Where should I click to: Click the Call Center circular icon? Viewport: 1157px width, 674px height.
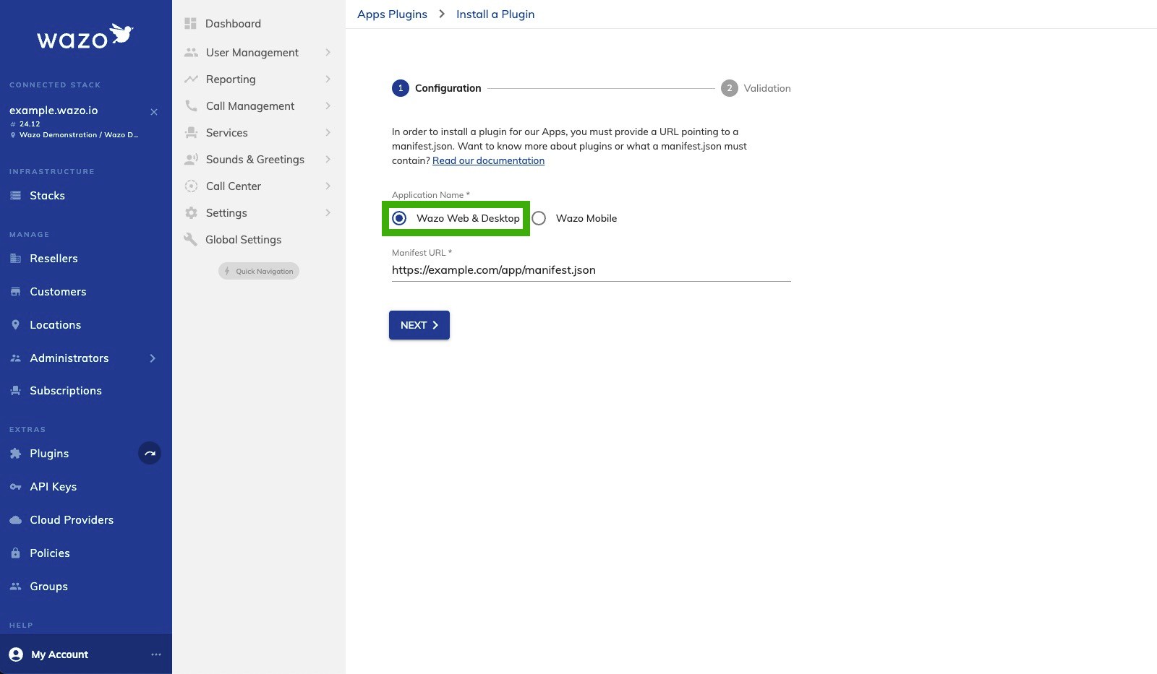point(191,186)
